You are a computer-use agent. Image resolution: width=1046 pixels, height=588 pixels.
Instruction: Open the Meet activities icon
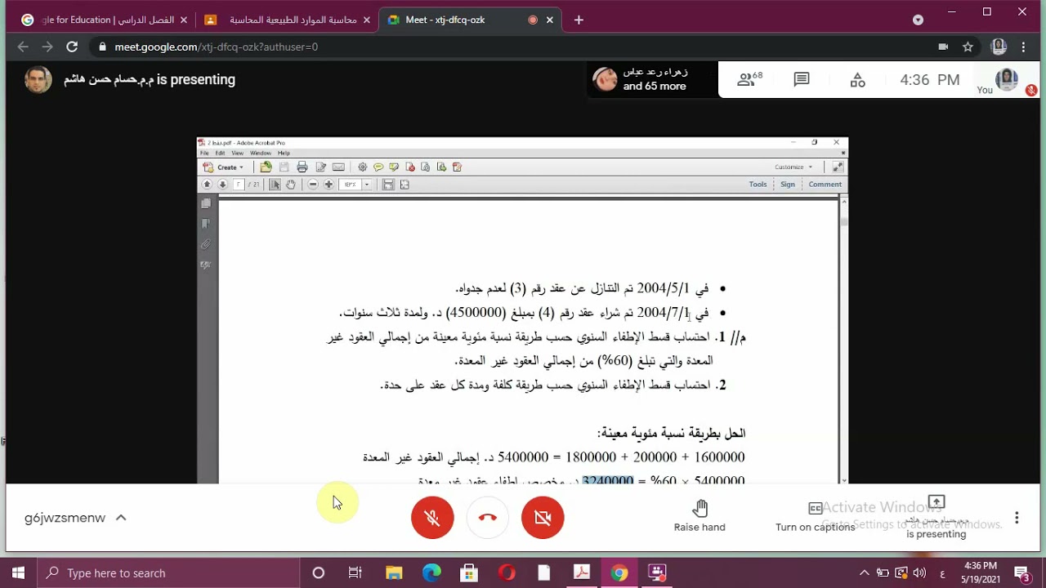(857, 79)
